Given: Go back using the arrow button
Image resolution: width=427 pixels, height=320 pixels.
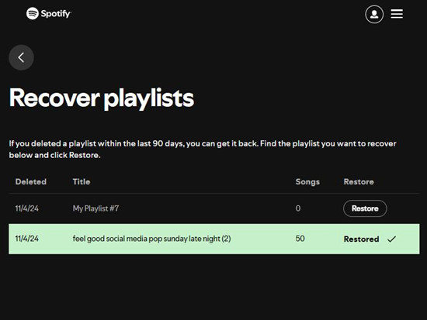Looking at the screenshot, I should 21,57.
